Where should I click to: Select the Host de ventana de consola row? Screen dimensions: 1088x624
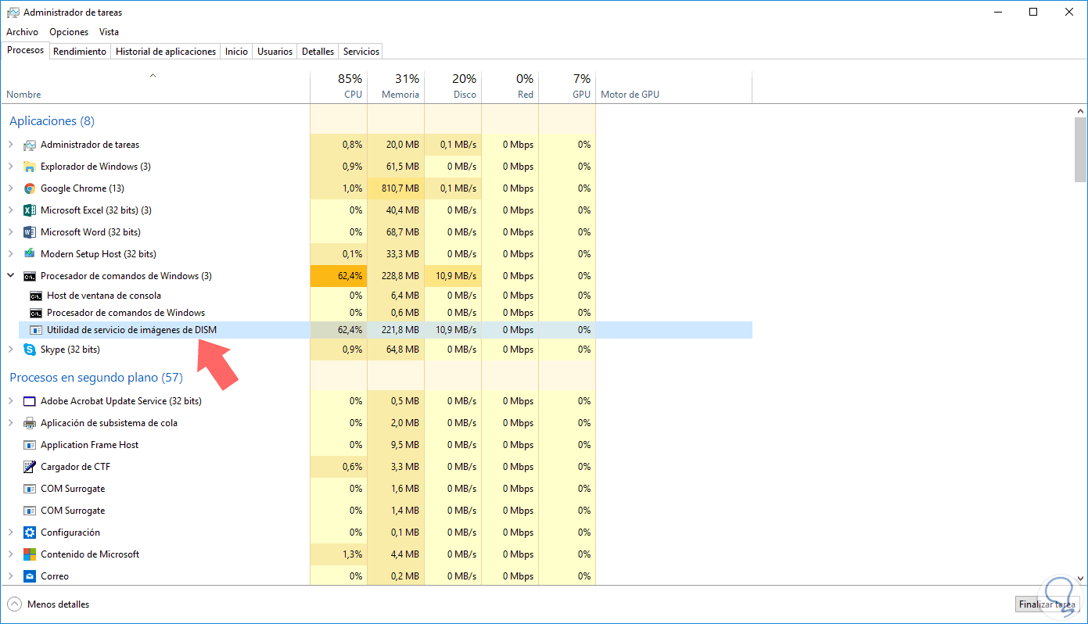click(385, 296)
